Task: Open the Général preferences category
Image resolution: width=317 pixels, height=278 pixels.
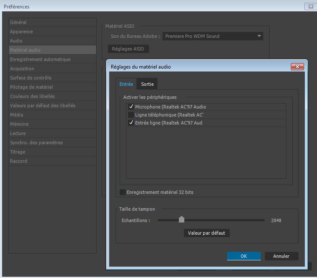Action: coord(52,22)
